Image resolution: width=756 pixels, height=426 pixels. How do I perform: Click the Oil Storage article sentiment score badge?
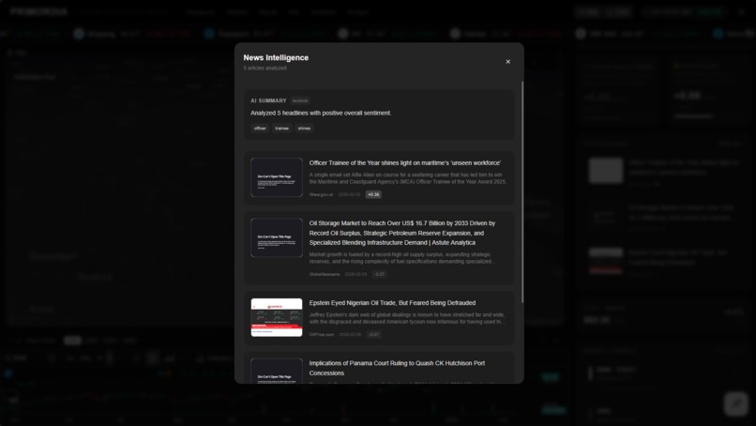click(380, 274)
